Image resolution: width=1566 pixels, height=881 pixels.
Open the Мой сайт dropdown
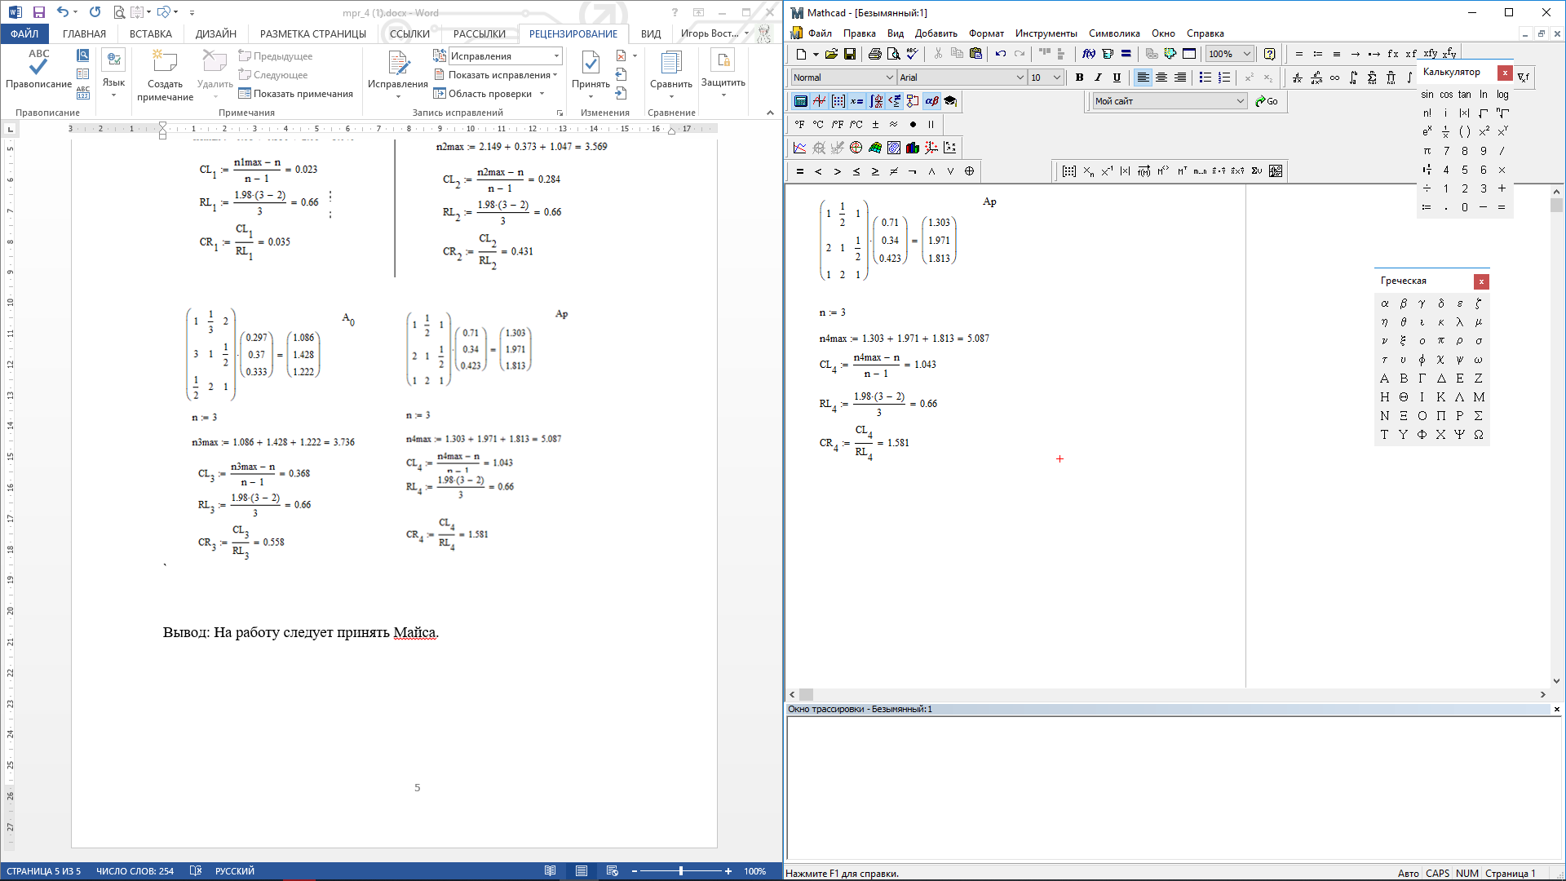point(1240,101)
